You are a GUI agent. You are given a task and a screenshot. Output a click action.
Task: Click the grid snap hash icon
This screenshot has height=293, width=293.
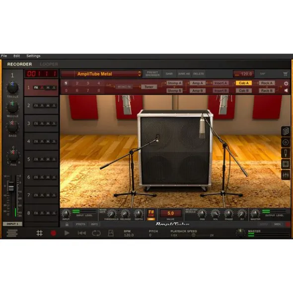[x=40, y=233]
